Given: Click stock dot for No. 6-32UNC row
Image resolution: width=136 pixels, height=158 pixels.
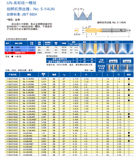Looking at the screenshot, I should pyautogui.click(x=129, y=84).
